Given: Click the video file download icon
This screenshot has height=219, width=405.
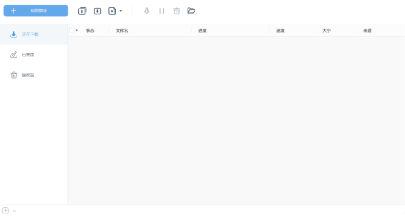Looking at the screenshot, I should (x=112, y=11).
